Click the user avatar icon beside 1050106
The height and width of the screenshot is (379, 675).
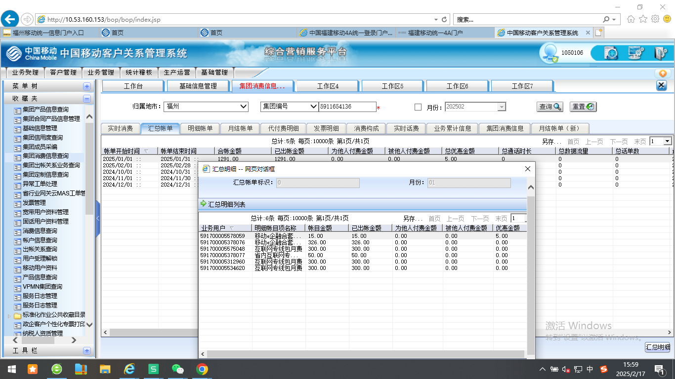(x=549, y=53)
